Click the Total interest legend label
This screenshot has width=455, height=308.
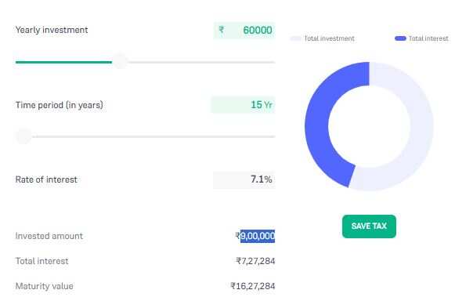pos(428,38)
